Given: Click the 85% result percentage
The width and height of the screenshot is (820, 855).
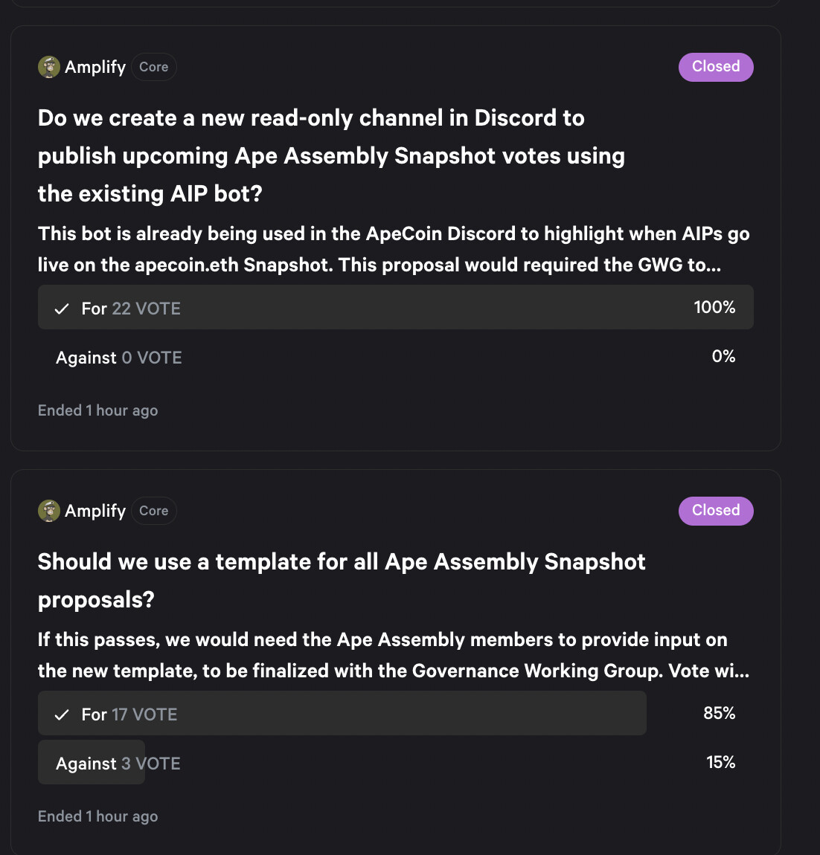Looking at the screenshot, I should pos(719,713).
